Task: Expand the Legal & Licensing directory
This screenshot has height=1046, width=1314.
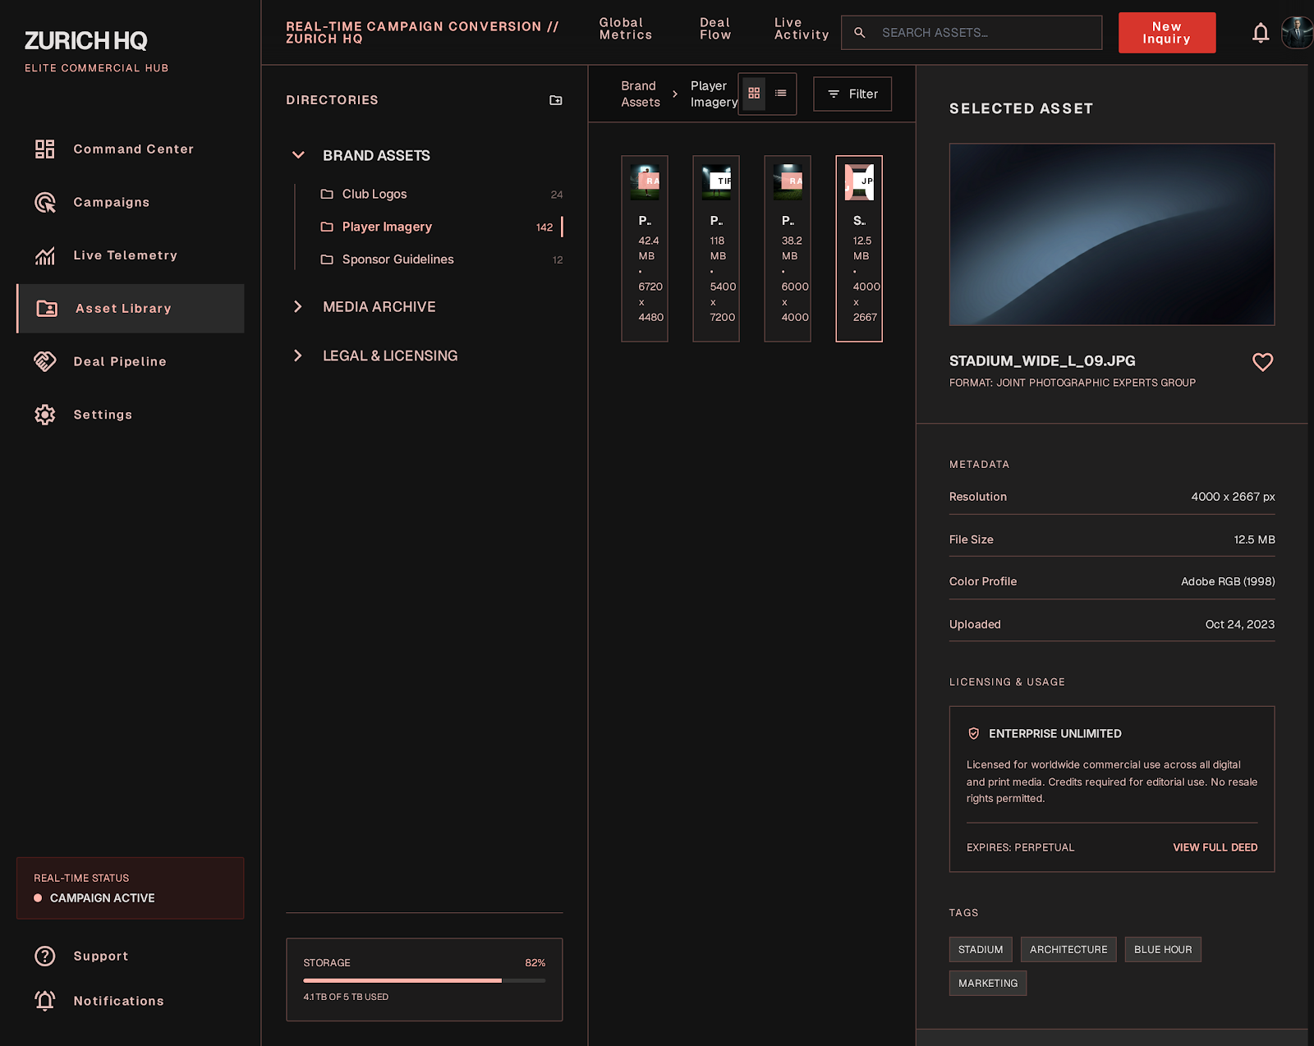Action: pyautogui.click(x=298, y=356)
